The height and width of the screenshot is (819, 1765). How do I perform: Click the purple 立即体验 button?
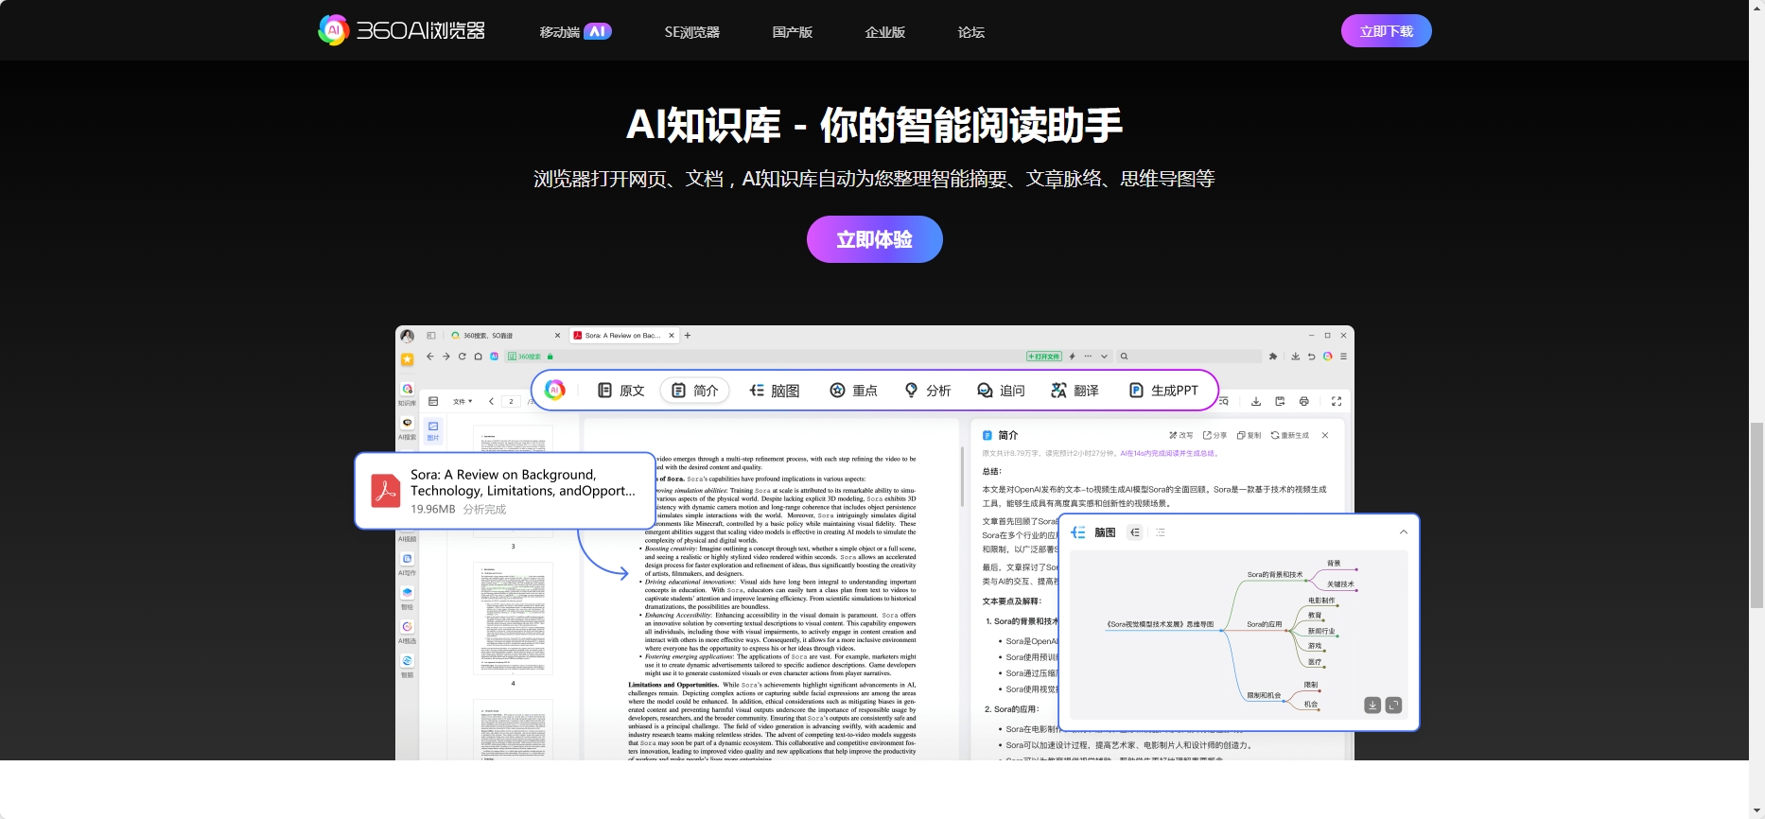[x=874, y=239]
